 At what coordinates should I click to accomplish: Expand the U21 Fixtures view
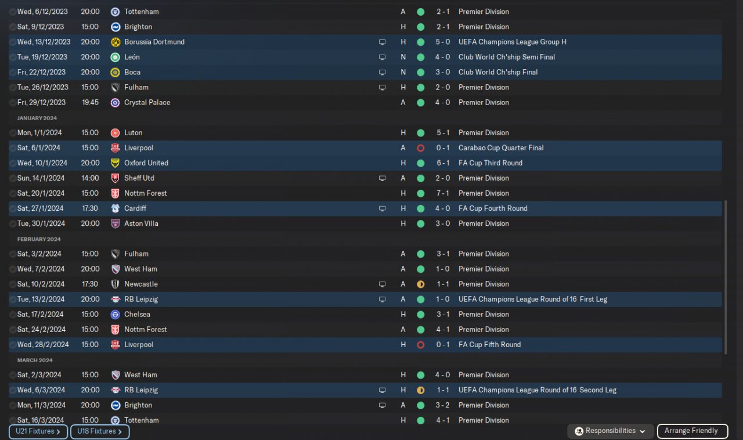[x=38, y=432]
